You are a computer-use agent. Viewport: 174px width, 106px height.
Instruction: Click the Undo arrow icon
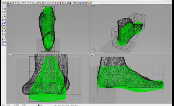[23, 3]
